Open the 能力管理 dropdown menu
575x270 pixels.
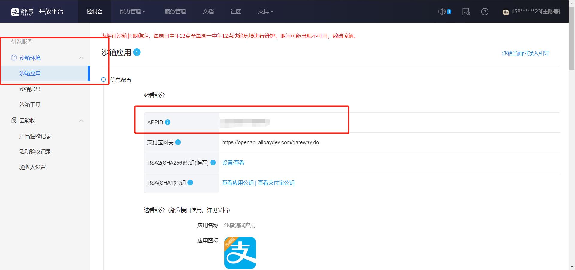click(x=132, y=11)
